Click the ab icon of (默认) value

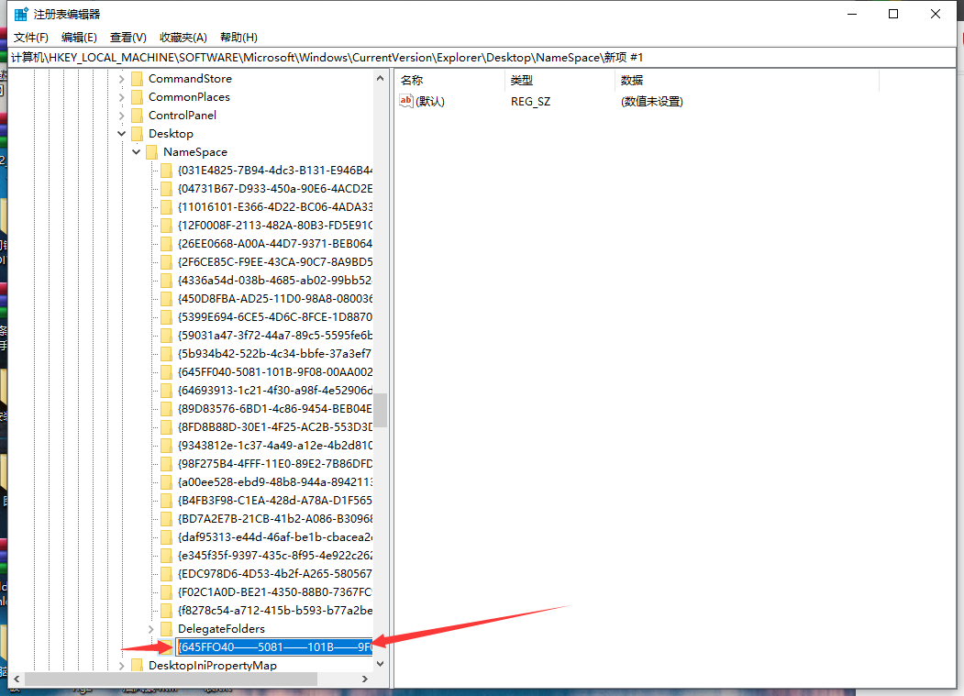coord(405,101)
